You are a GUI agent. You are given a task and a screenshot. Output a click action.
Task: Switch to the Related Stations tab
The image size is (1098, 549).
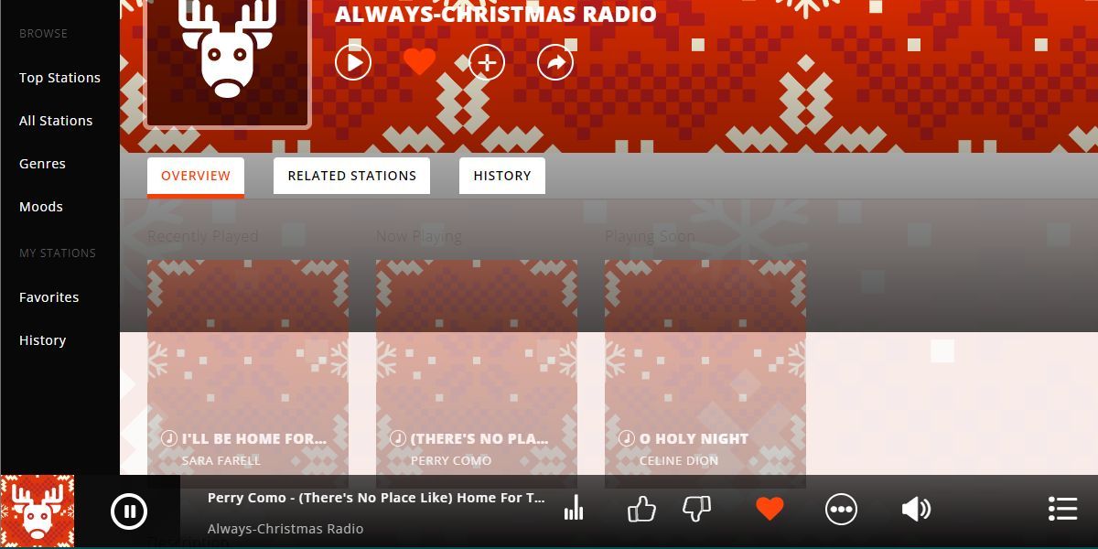tap(352, 176)
